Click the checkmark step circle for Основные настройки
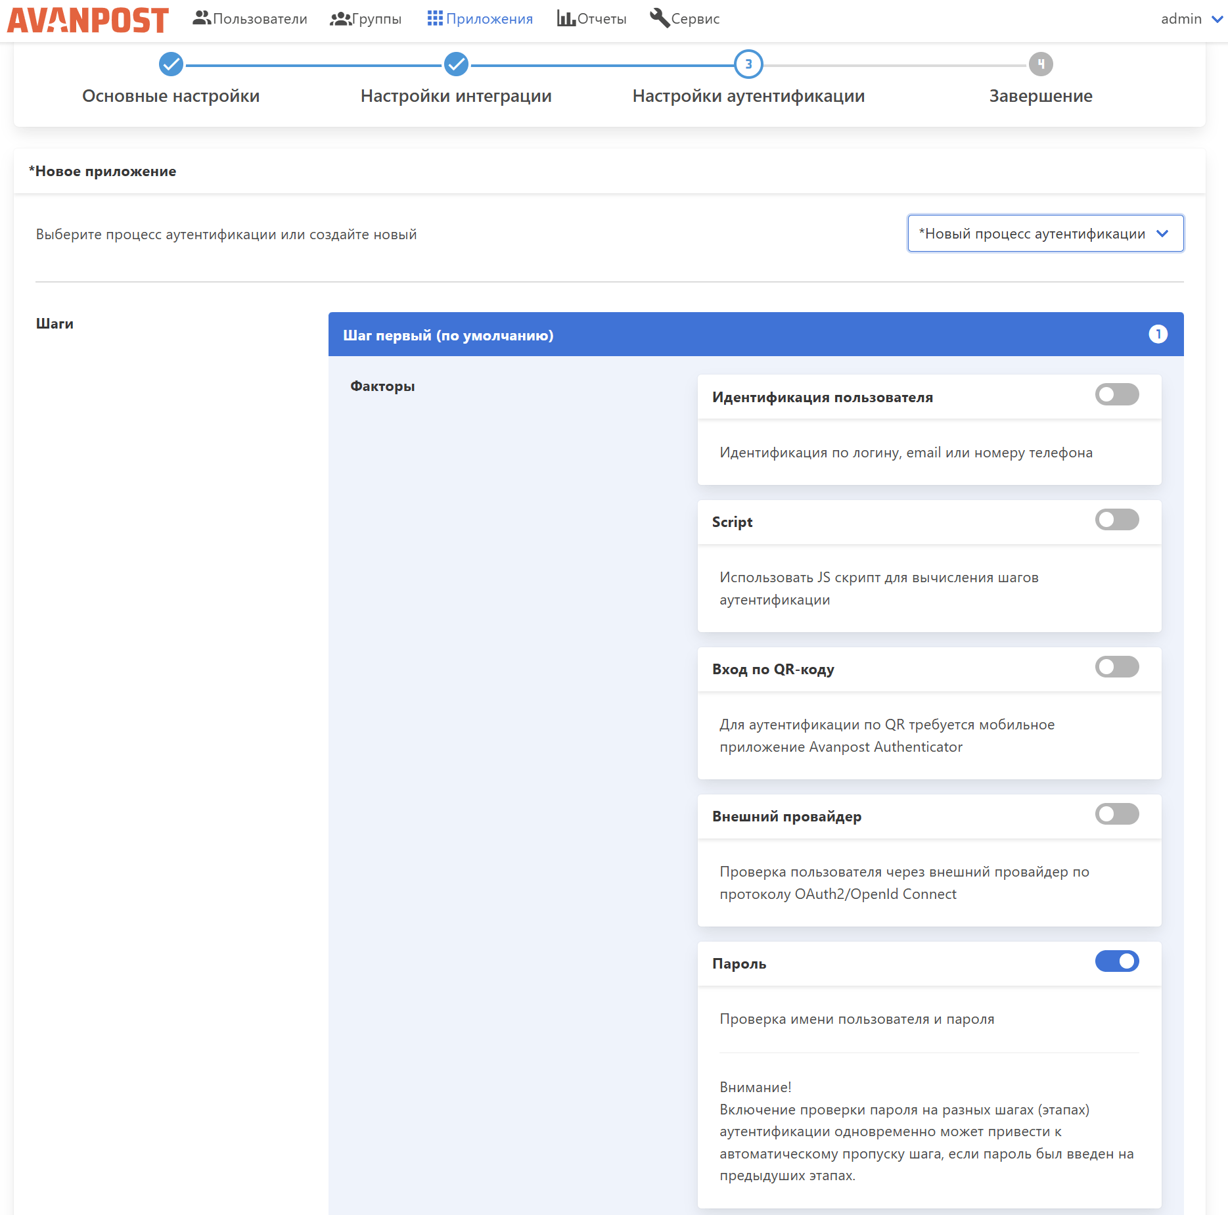Screen dimensions: 1228x1215 point(171,64)
